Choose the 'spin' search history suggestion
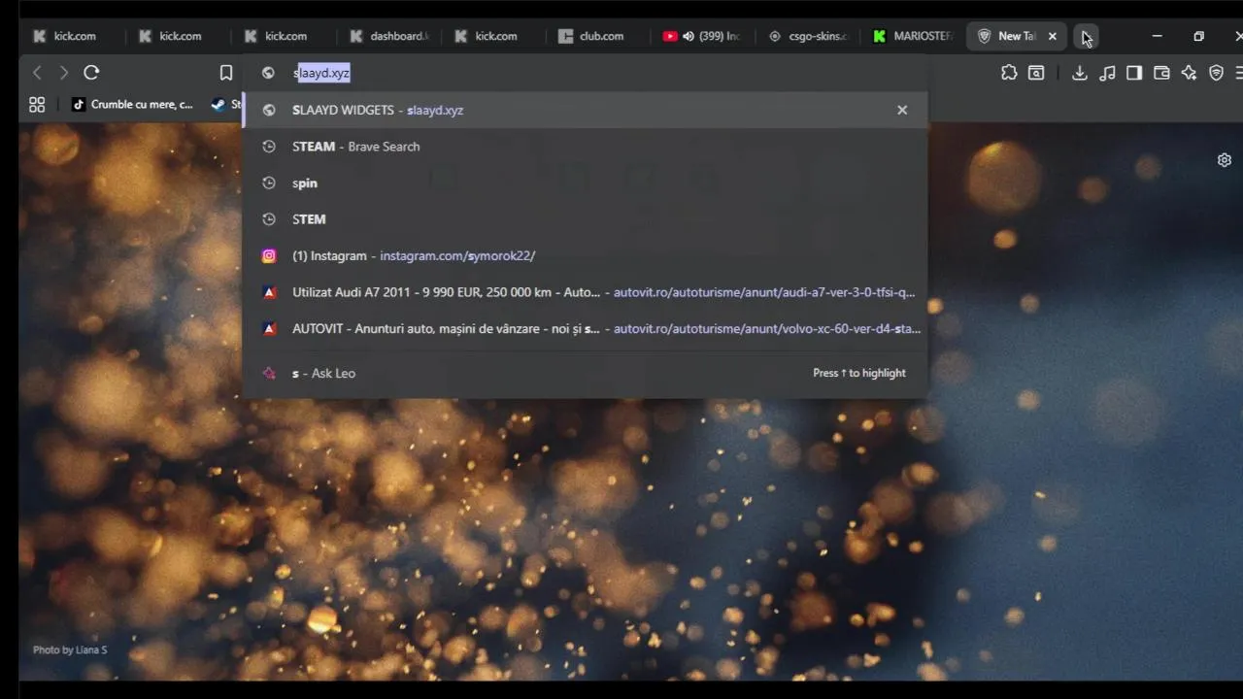1243x699 pixels. click(x=586, y=183)
